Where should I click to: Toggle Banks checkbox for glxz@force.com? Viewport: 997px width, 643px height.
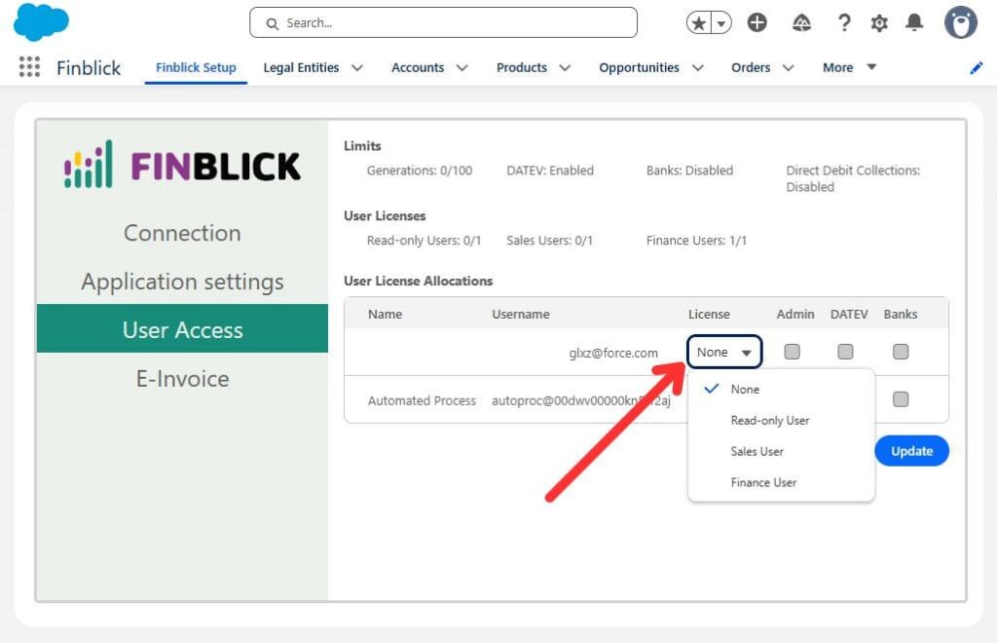pyautogui.click(x=901, y=352)
